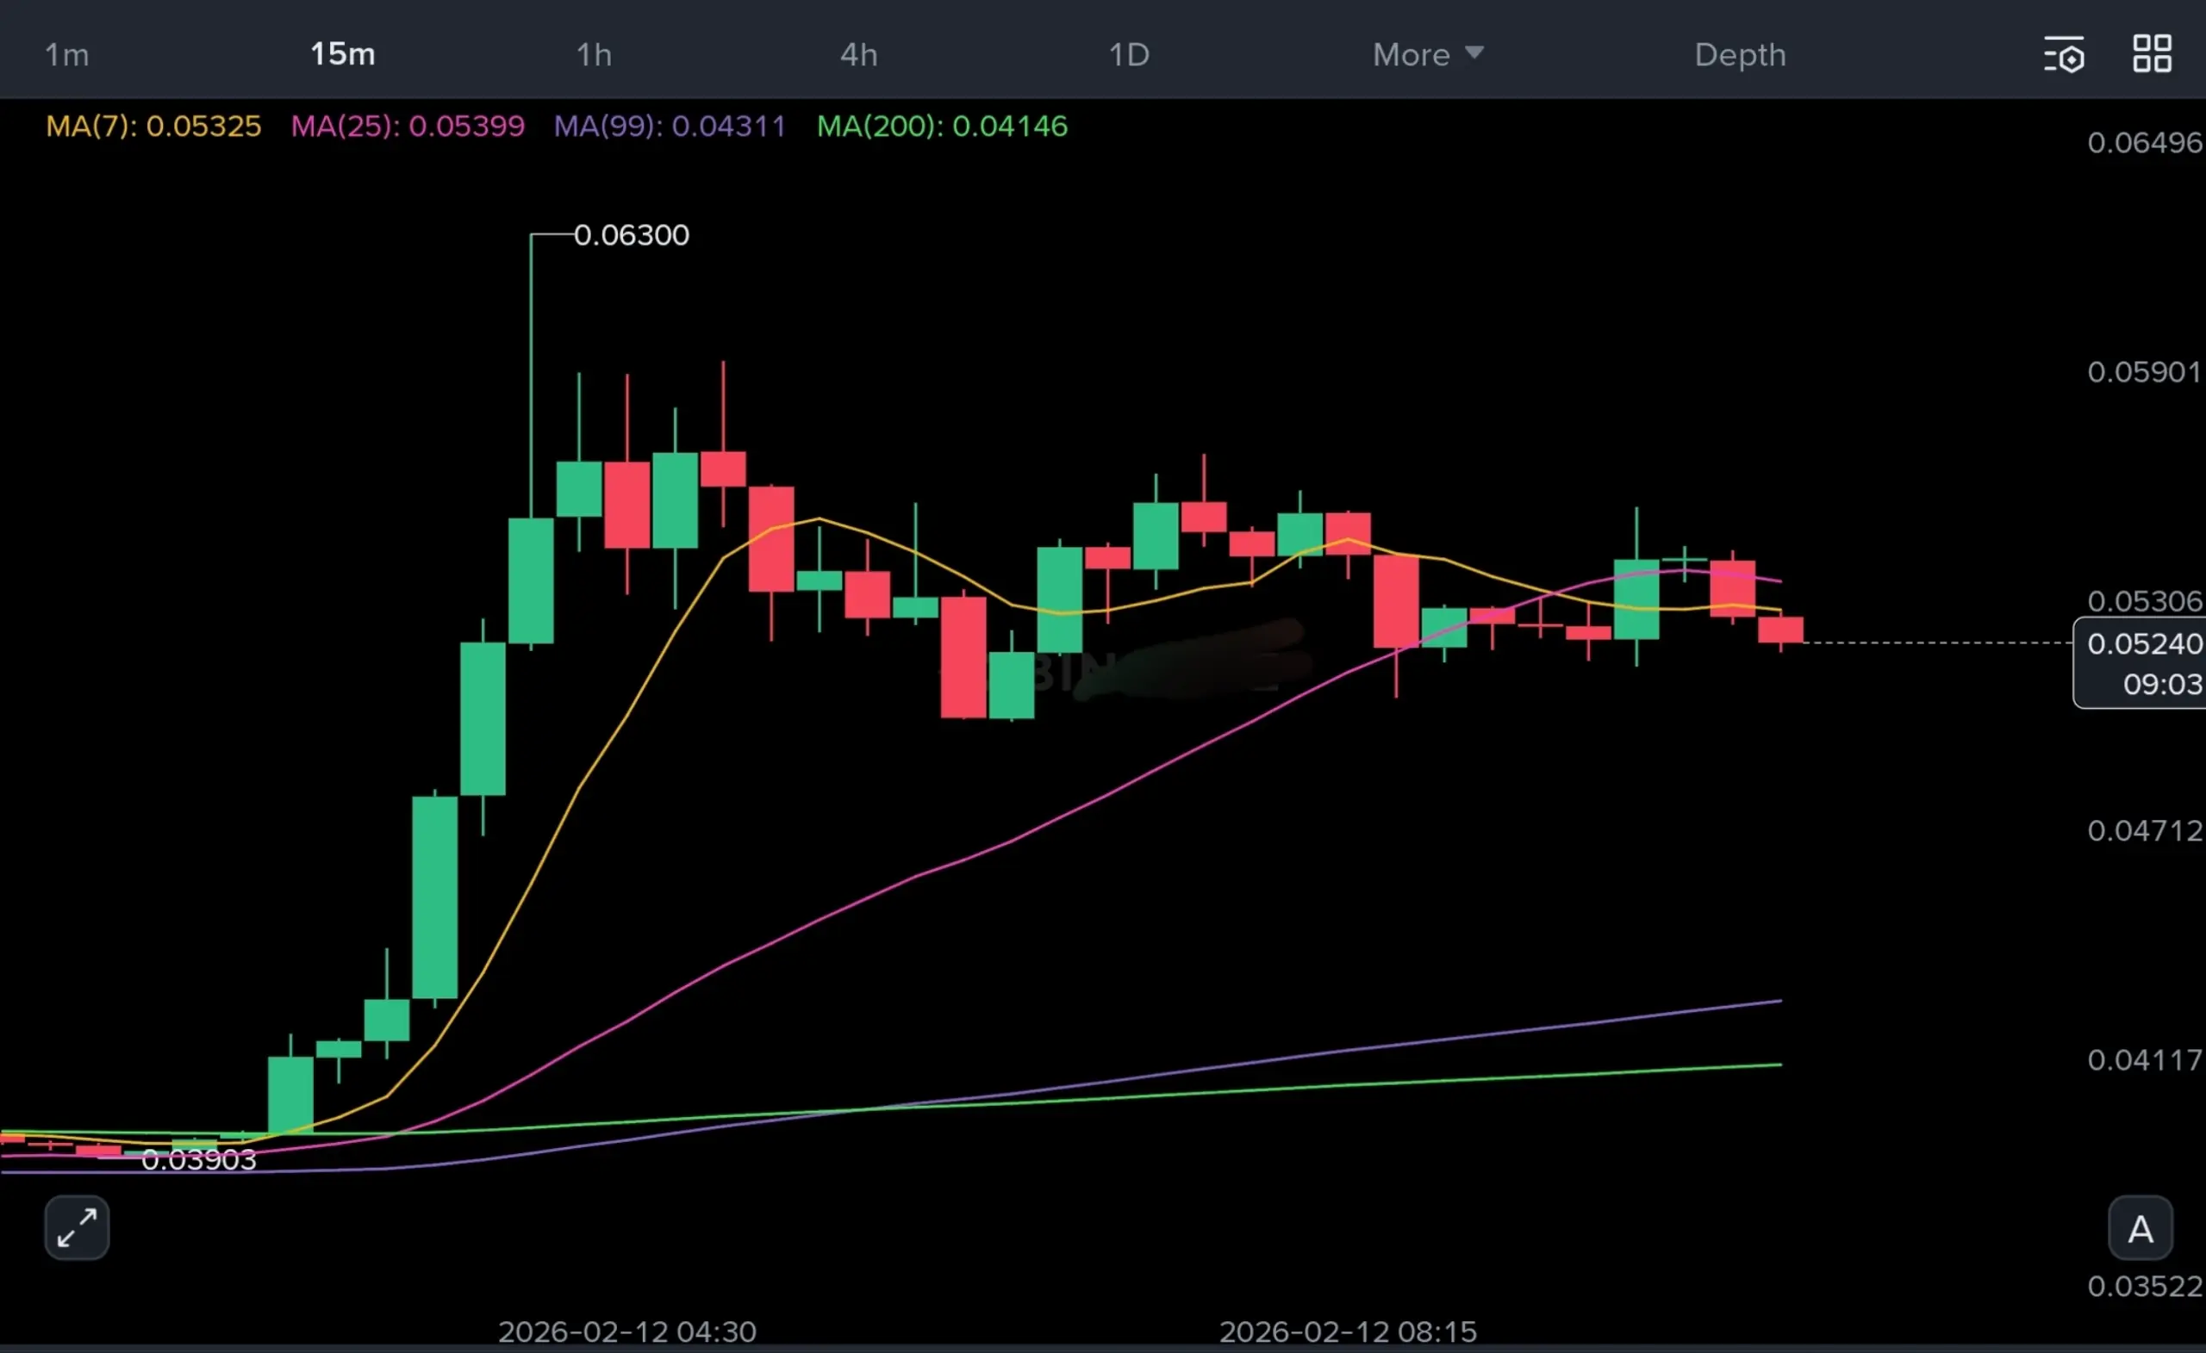
Task: Switch to the 1h timeframe
Action: click(594, 55)
